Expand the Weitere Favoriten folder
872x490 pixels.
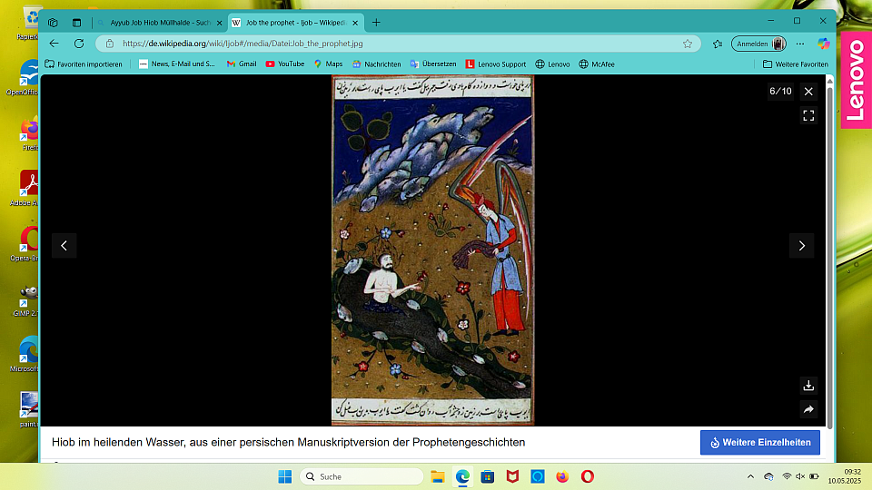(796, 64)
